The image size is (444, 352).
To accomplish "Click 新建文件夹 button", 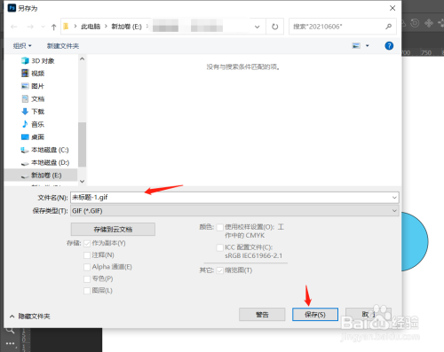I will tap(63, 46).
